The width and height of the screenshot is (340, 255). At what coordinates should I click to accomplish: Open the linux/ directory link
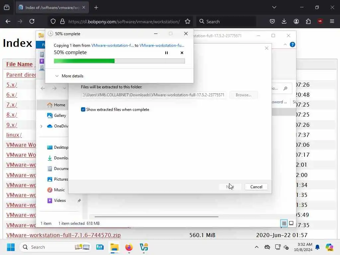14,135
